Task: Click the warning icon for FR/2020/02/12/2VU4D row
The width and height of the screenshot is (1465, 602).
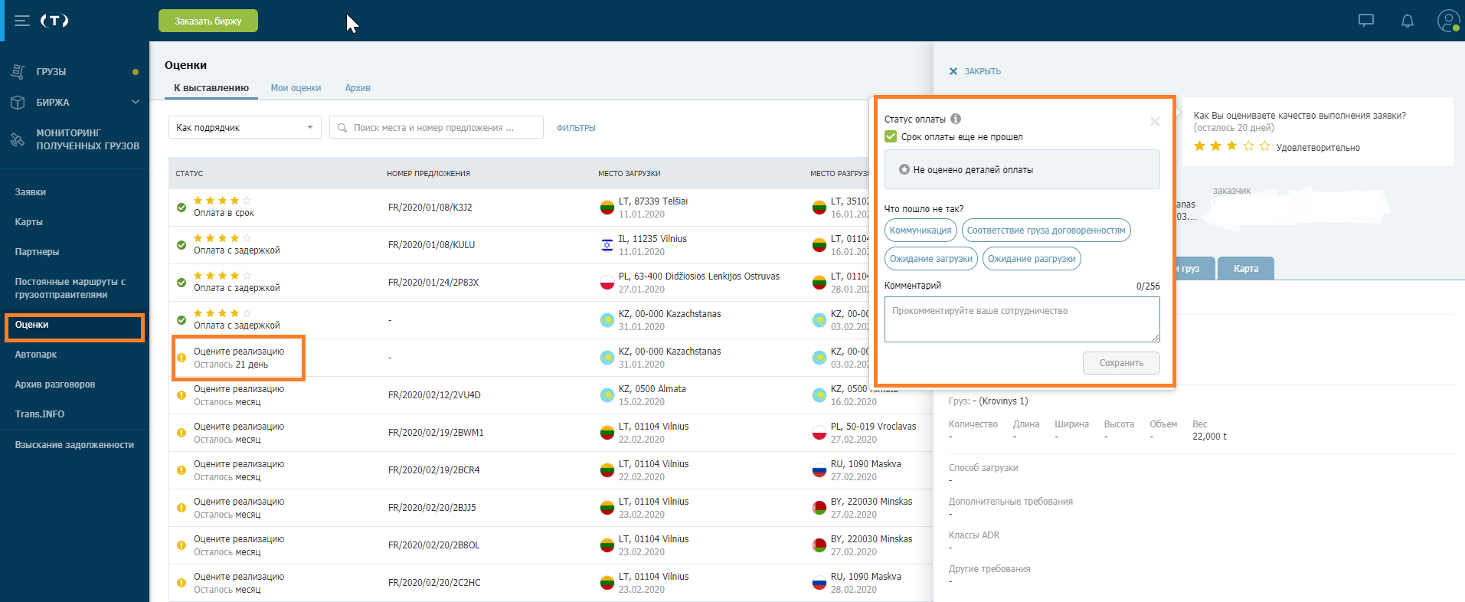Action: (x=181, y=395)
